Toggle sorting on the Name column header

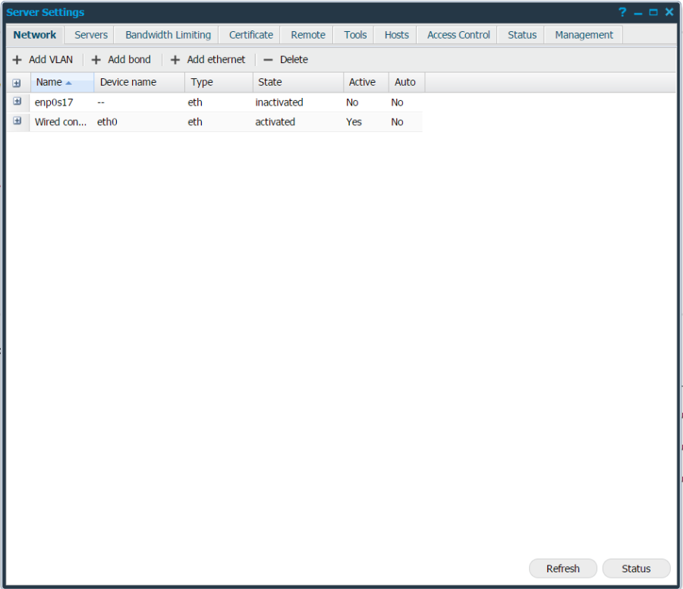click(x=49, y=82)
